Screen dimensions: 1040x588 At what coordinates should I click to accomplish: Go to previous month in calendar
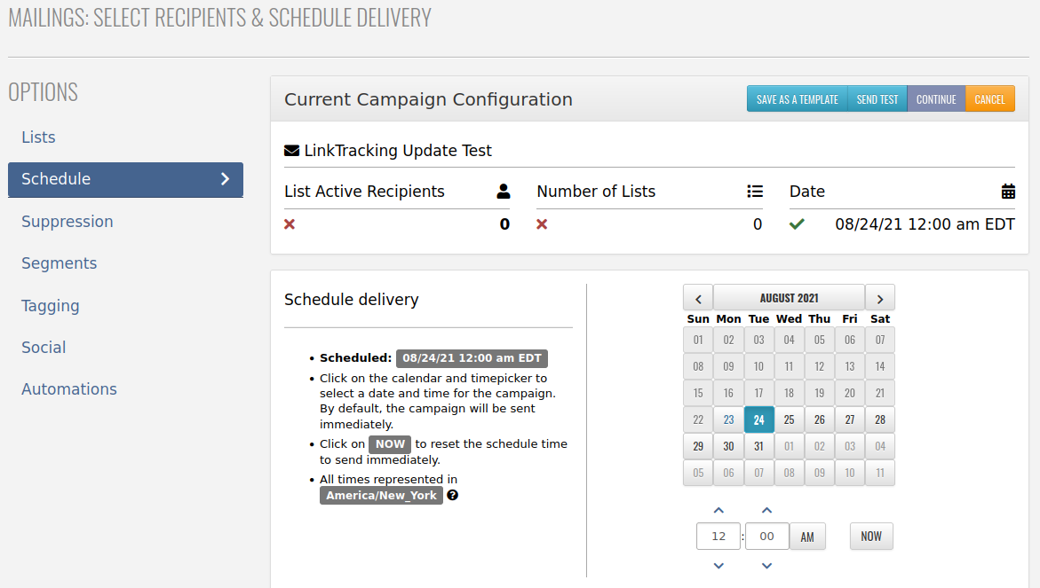pyautogui.click(x=698, y=299)
